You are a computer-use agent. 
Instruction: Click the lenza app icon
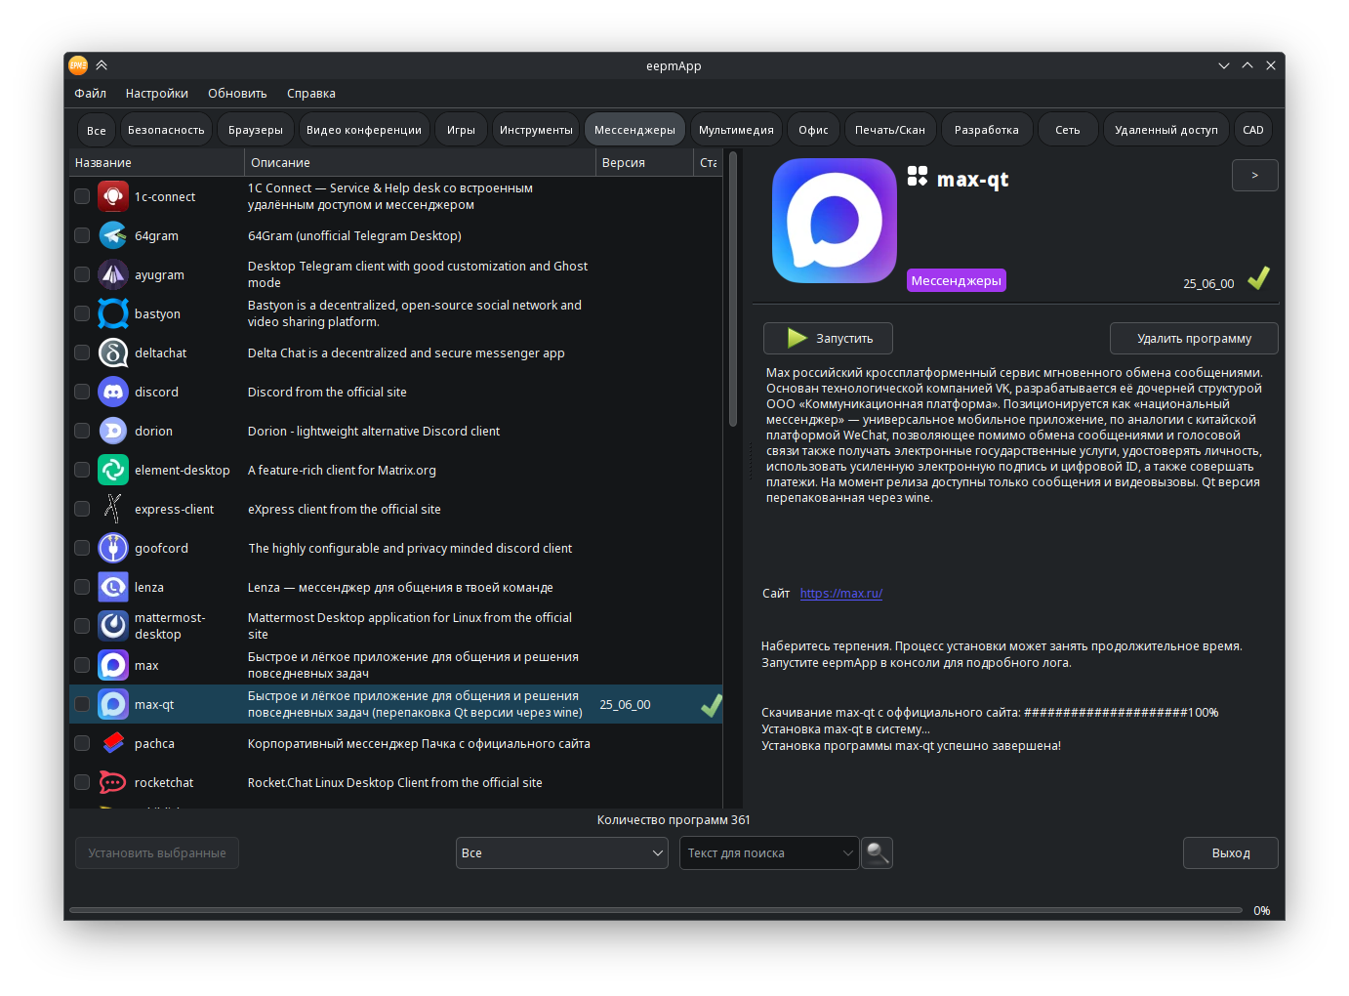(x=113, y=587)
